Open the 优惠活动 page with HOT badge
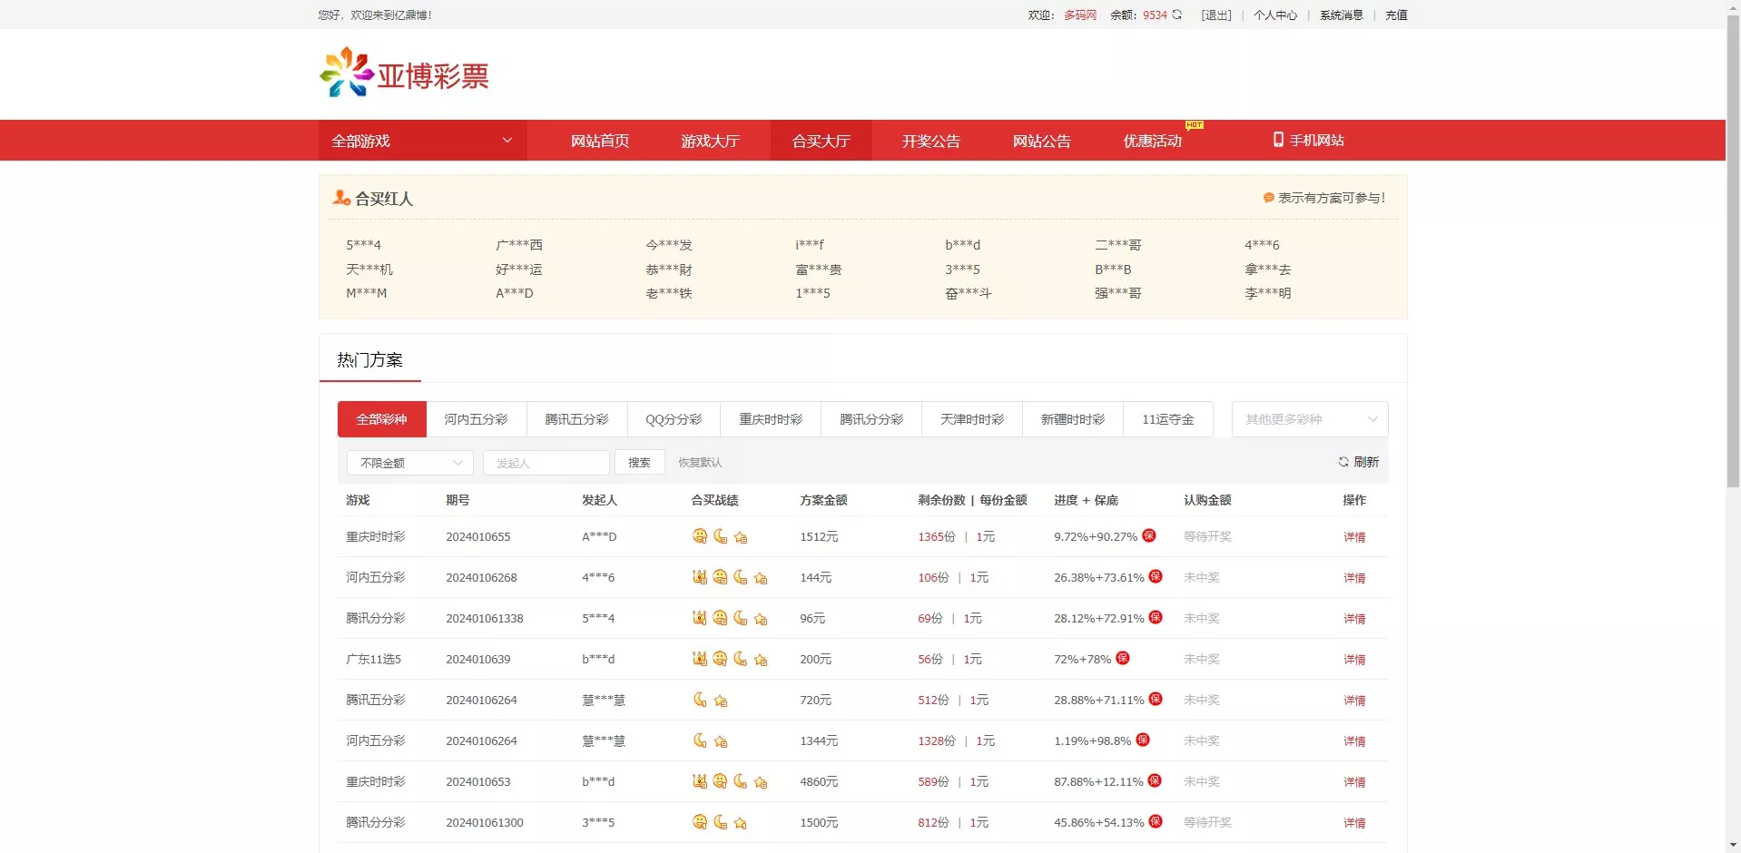Screen dimensions: 1741x853 [x=1151, y=140]
